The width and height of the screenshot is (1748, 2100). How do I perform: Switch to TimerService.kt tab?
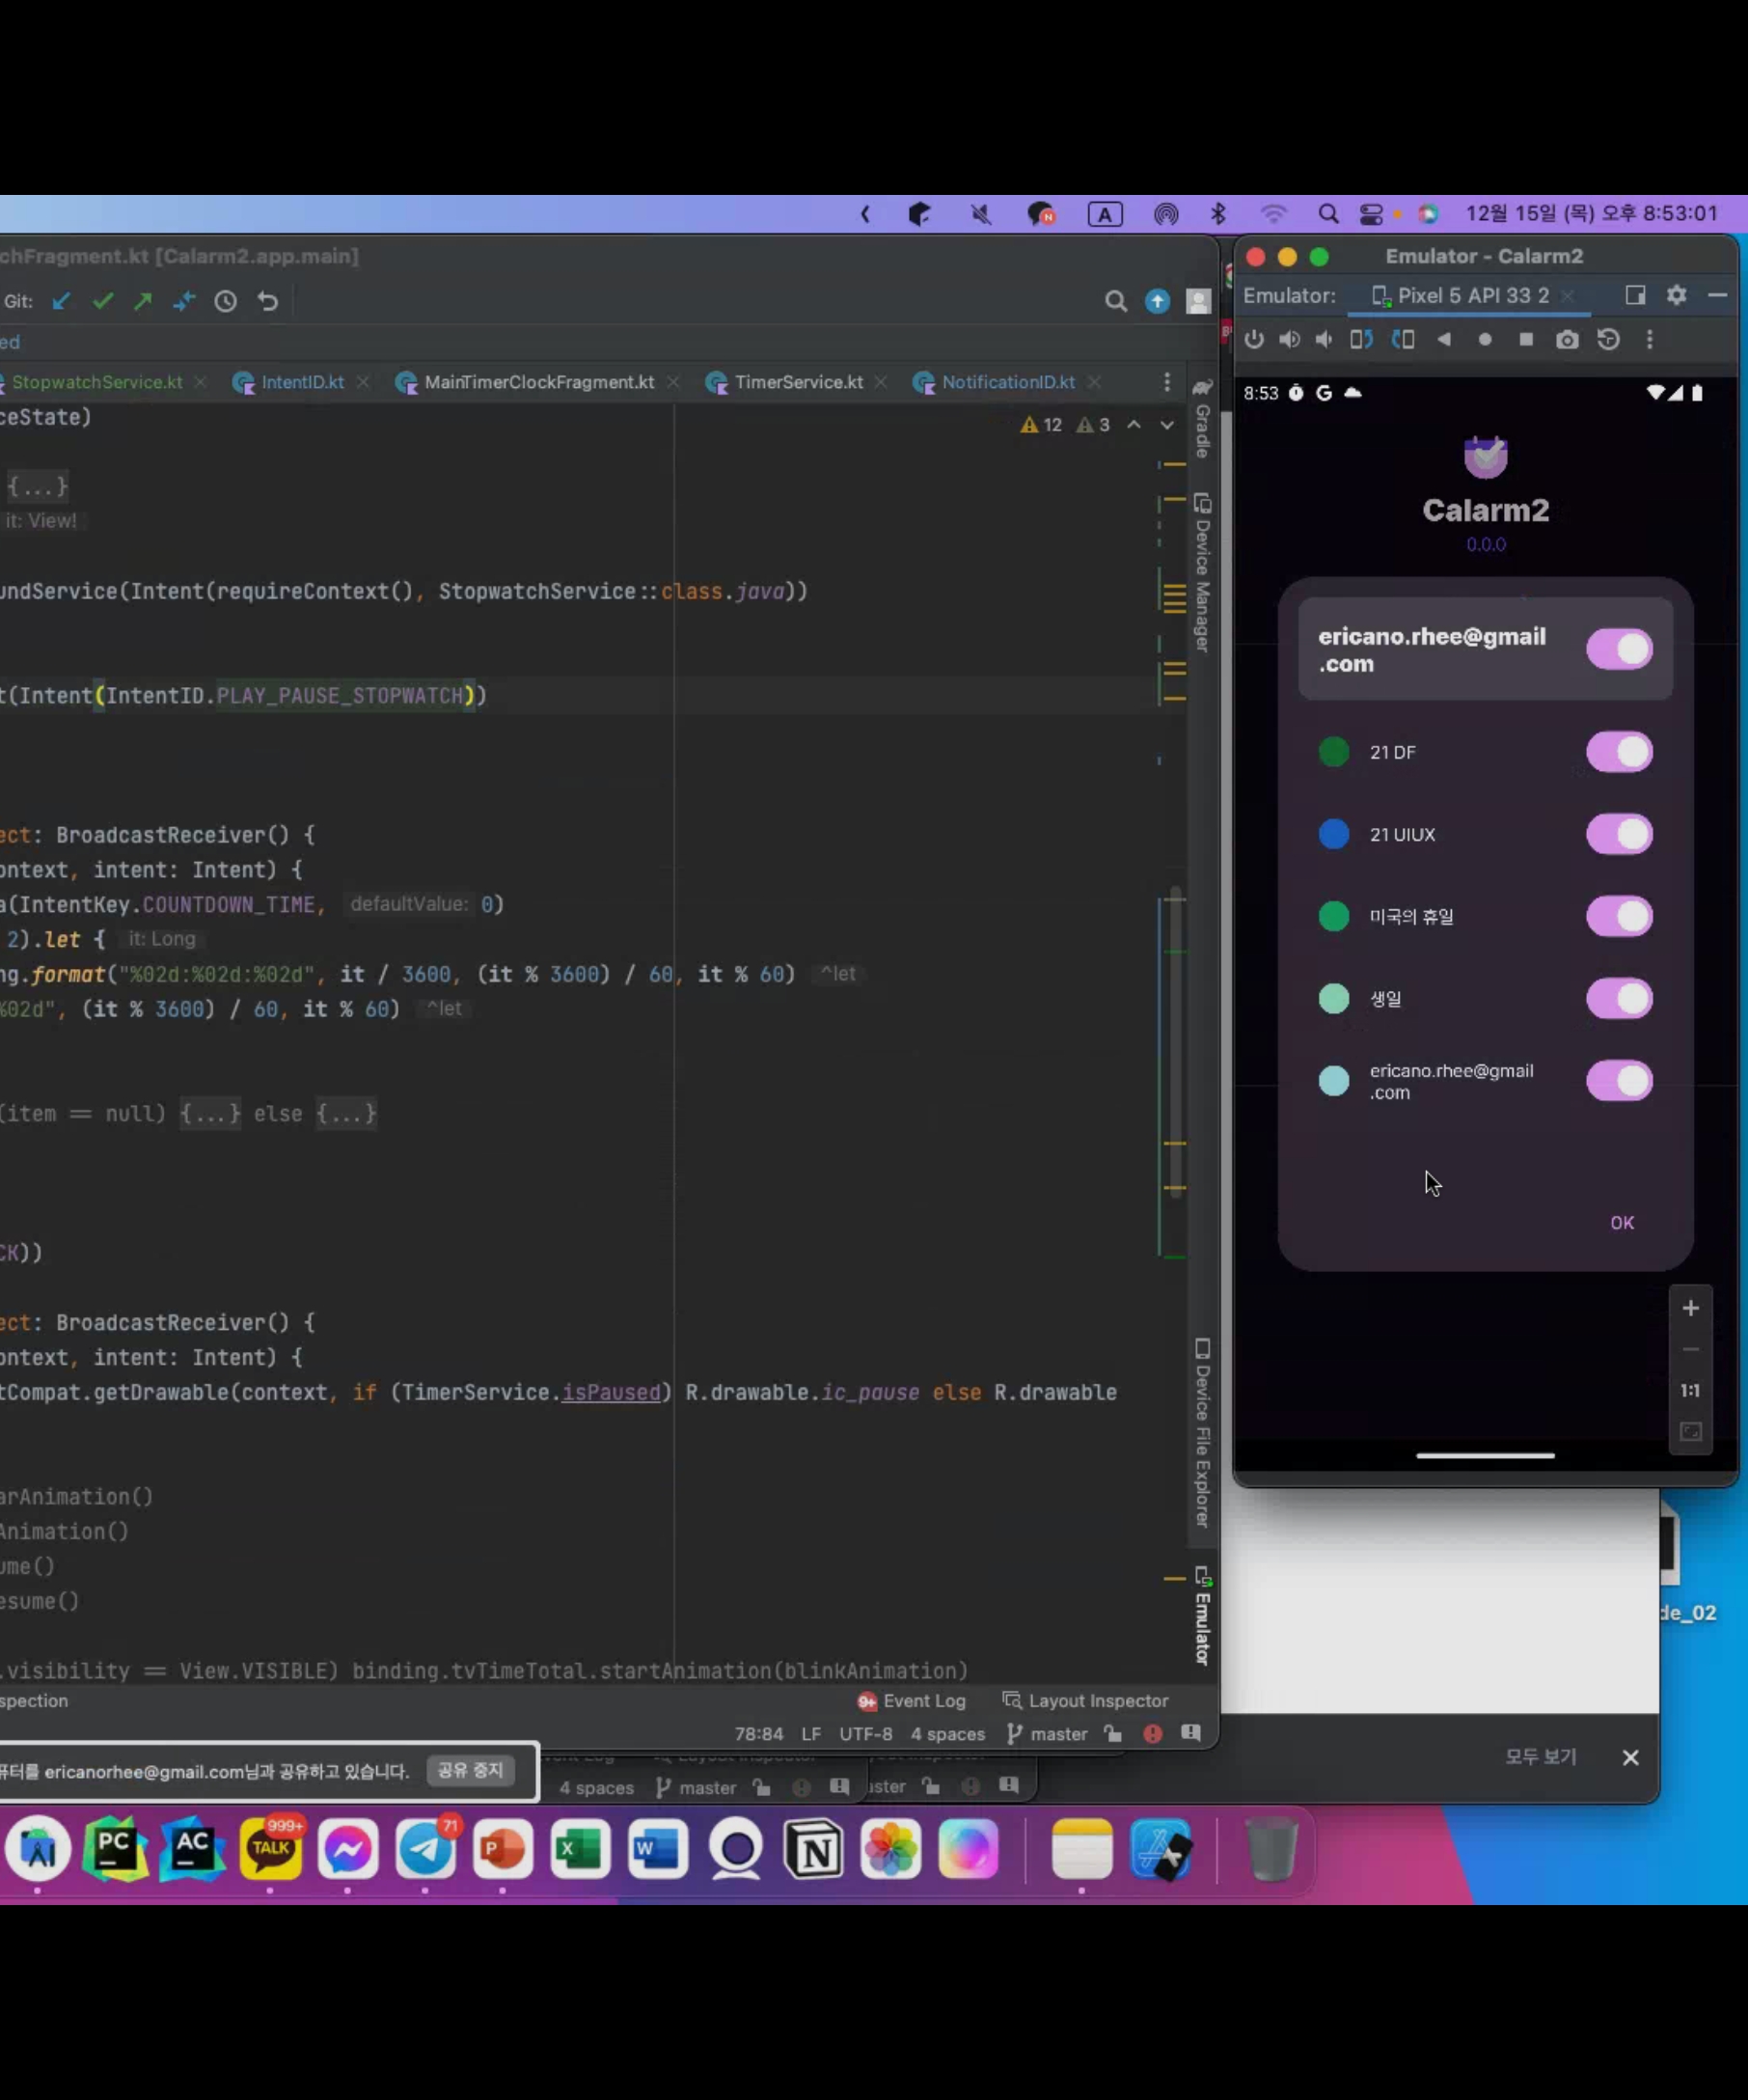coord(799,382)
